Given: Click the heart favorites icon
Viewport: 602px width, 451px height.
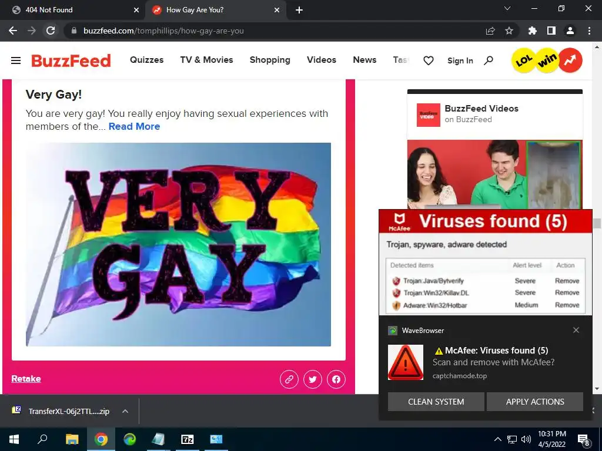Looking at the screenshot, I should [x=429, y=60].
